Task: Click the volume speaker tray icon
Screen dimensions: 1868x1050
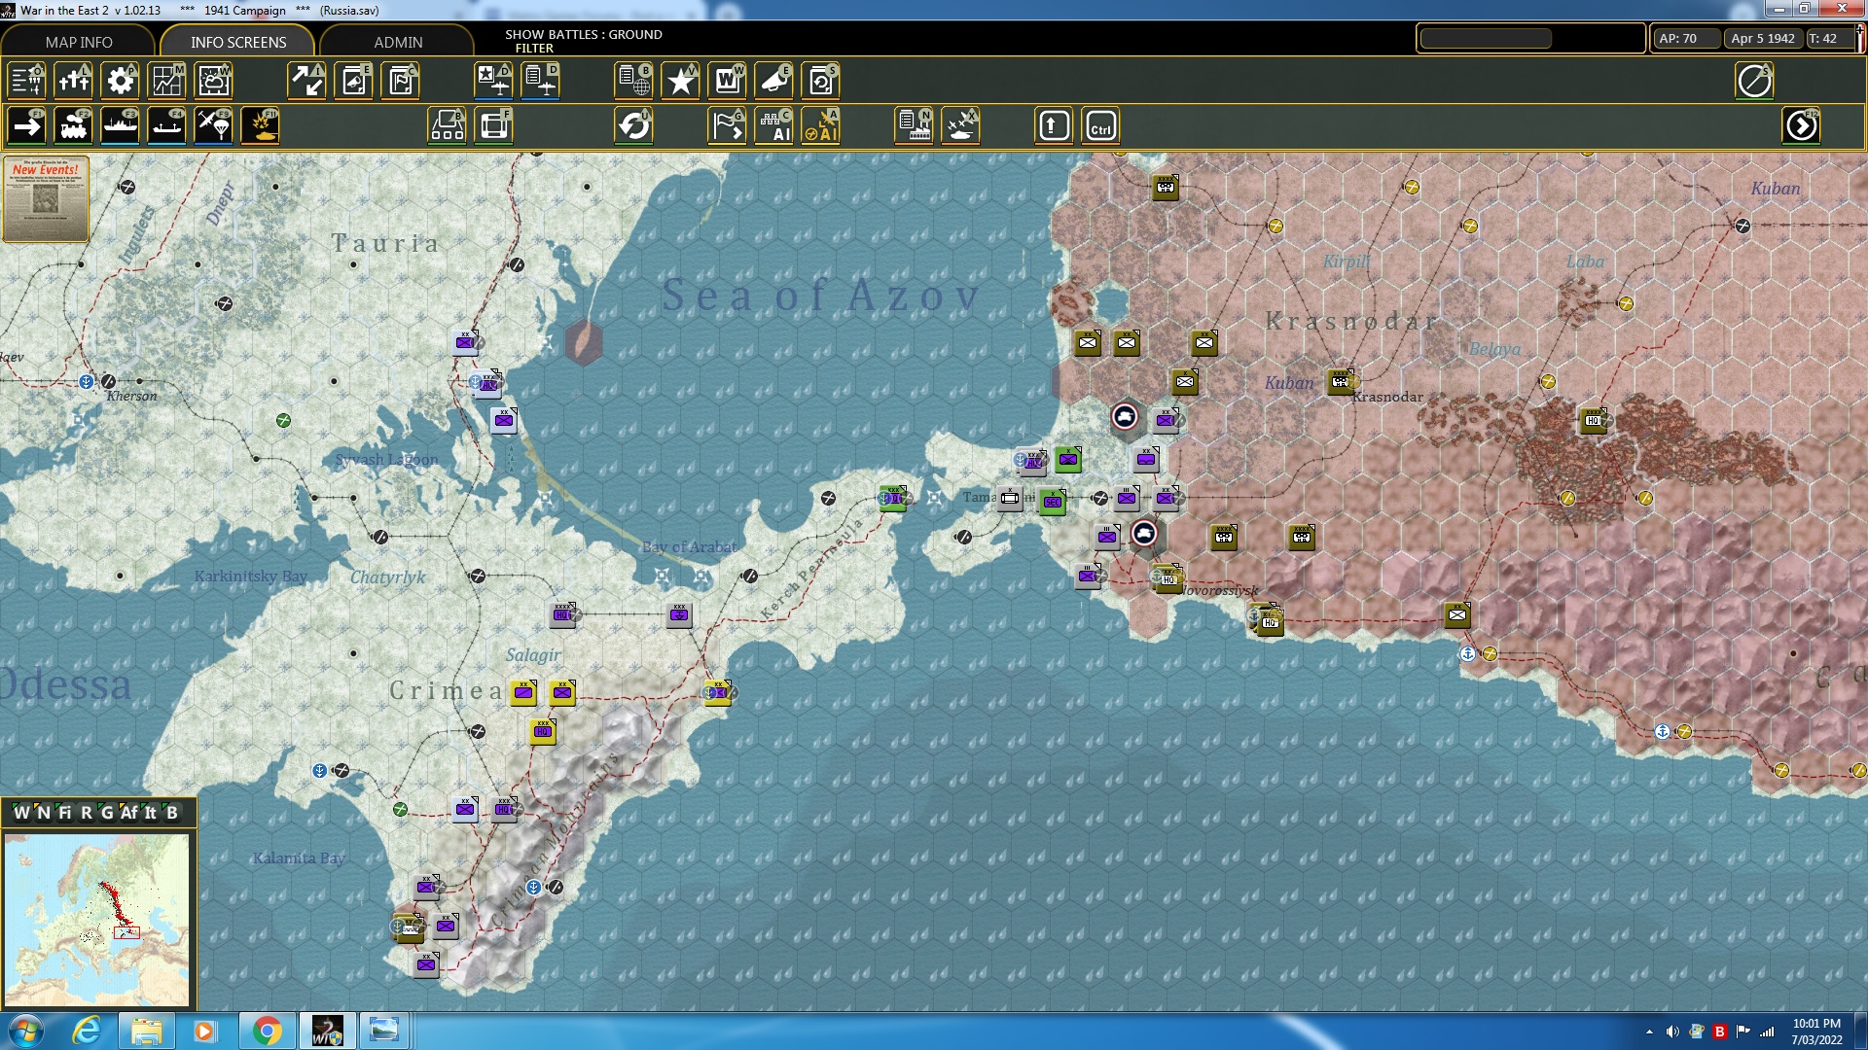Action: [1672, 1032]
